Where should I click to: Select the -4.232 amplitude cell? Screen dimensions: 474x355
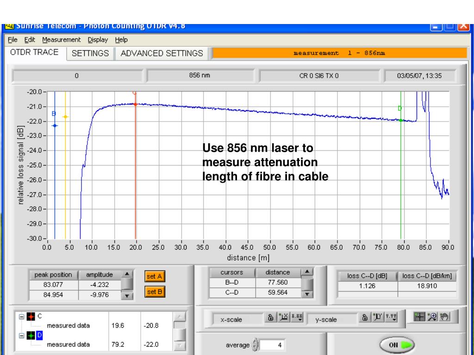100,285
